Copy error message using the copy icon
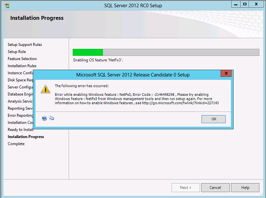The width and height of the screenshot is (266, 198). tap(51, 118)
